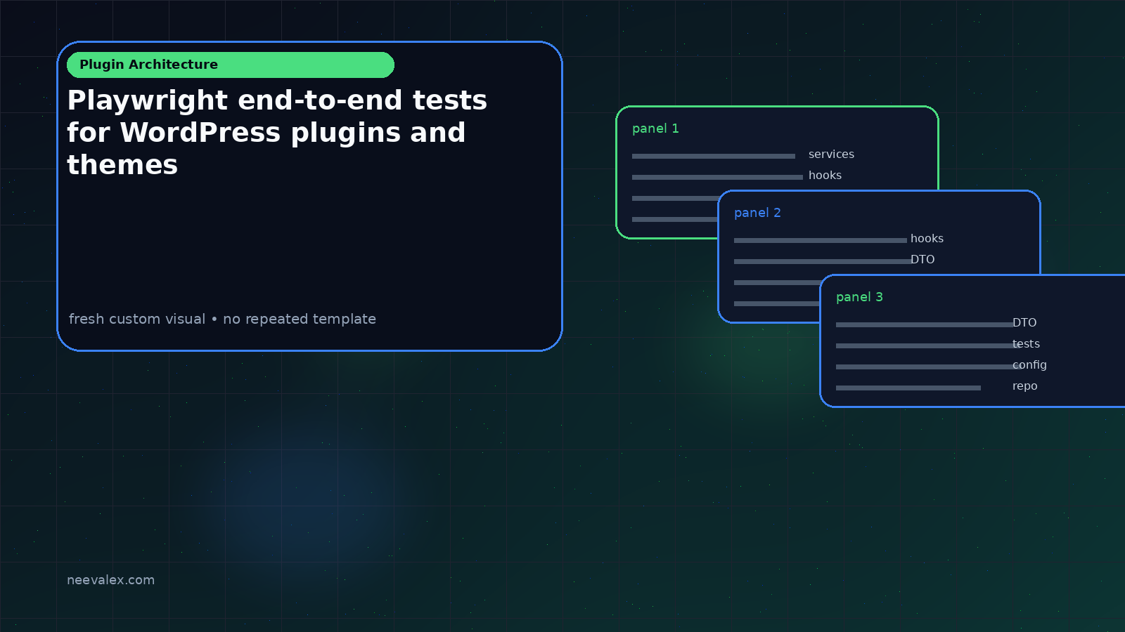Click 'fresh custom visual • no repeated template' text

point(222,319)
